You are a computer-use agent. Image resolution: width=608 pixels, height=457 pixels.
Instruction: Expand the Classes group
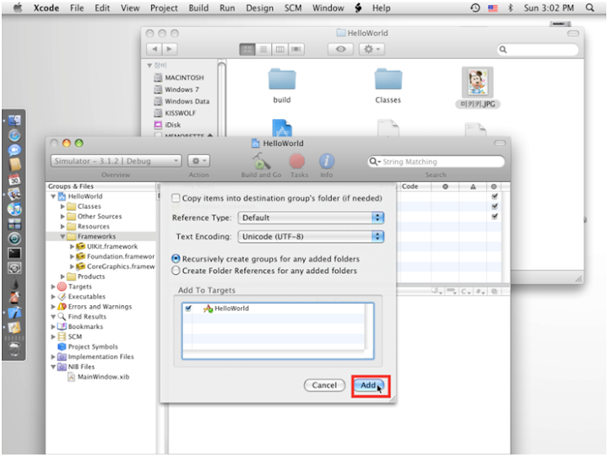(62, 207)
